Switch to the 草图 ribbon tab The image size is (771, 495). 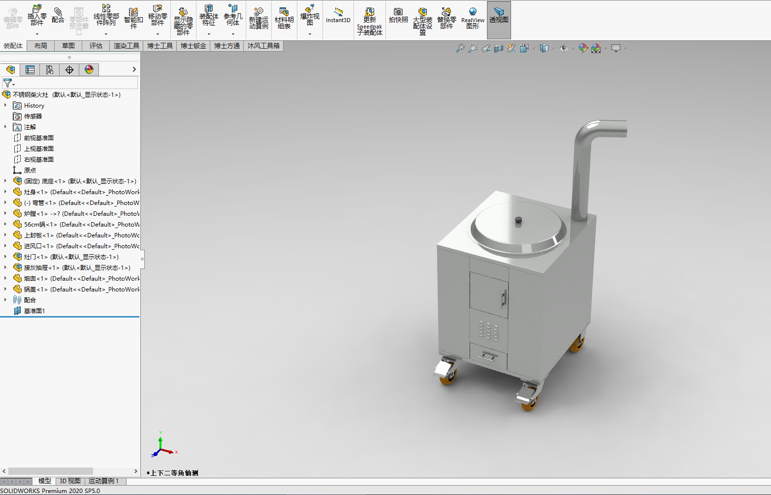pyautogui.click(x=68, y=46)
